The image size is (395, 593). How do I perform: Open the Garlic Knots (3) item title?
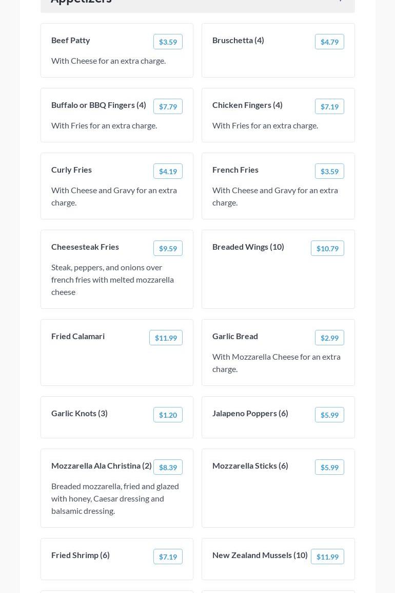80,413
